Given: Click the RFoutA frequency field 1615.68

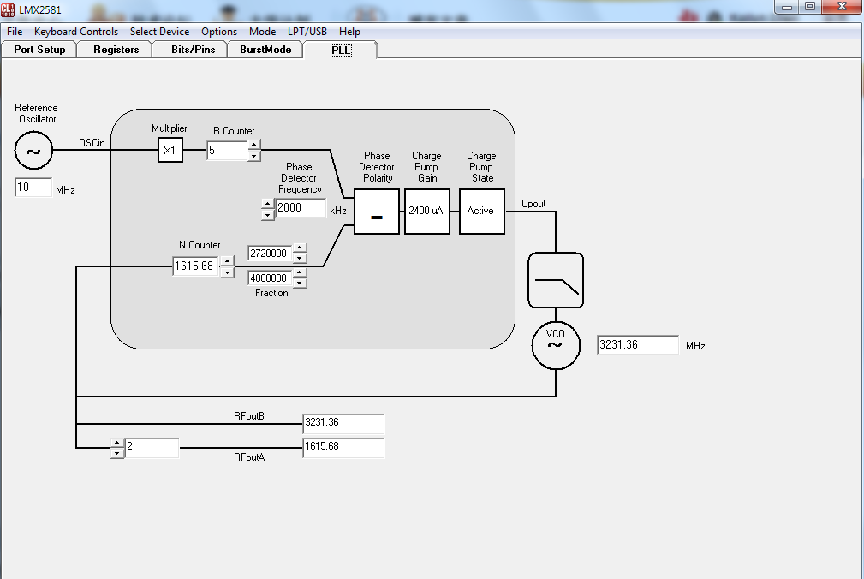Looking at the screenshot, I should [343, 447].
